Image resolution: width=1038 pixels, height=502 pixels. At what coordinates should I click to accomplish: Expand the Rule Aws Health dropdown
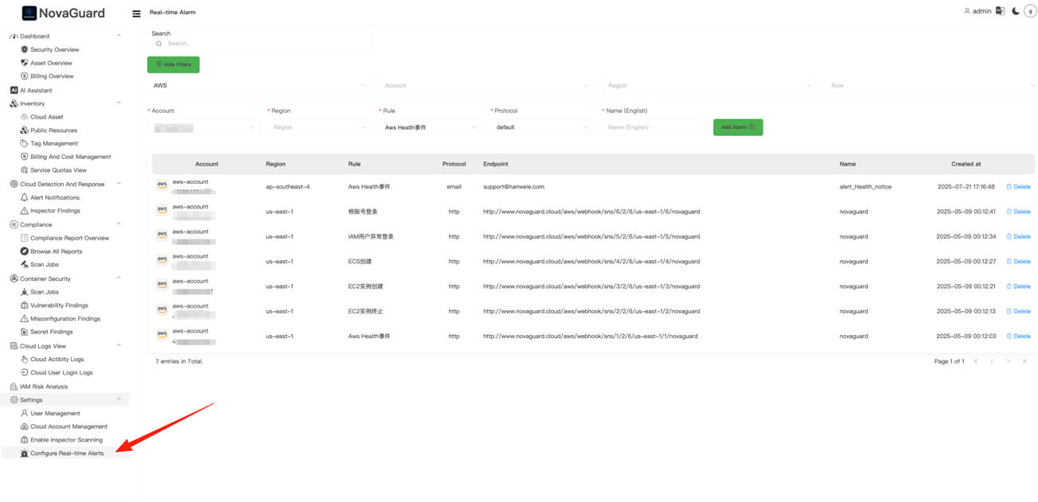coord(431,127)
